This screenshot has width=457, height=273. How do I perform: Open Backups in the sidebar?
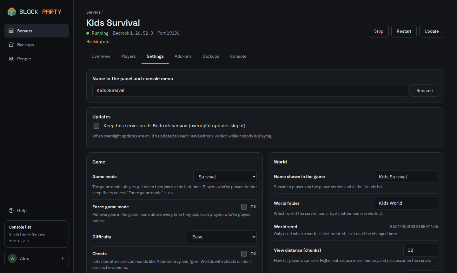[x=36, y=45]
